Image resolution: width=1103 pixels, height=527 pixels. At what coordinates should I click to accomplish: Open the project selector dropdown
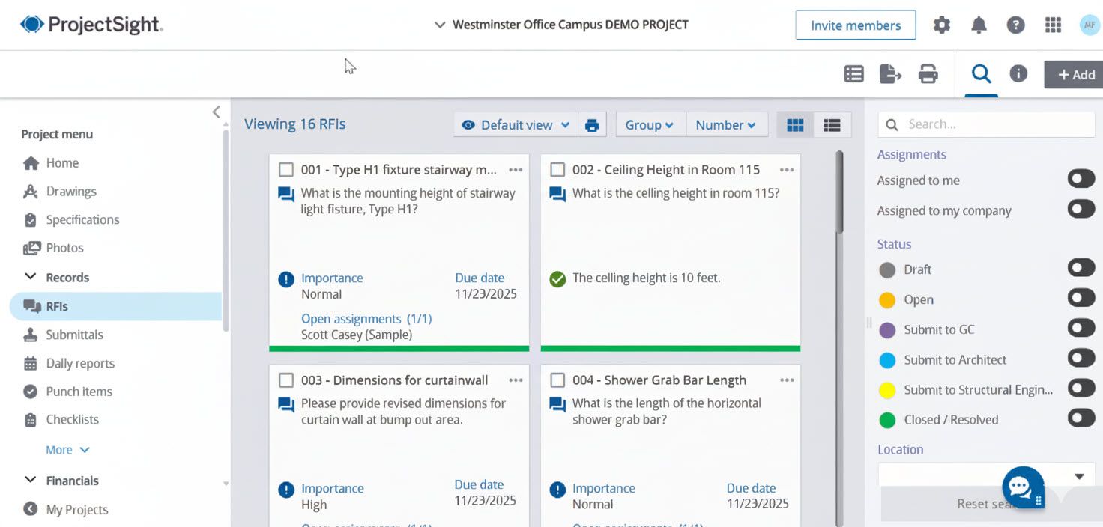coord(561,25)
